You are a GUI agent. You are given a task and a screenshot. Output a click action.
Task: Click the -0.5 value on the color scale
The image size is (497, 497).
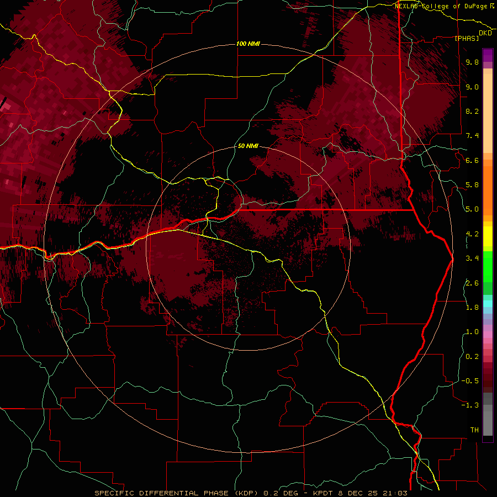[x=470, y=381]
